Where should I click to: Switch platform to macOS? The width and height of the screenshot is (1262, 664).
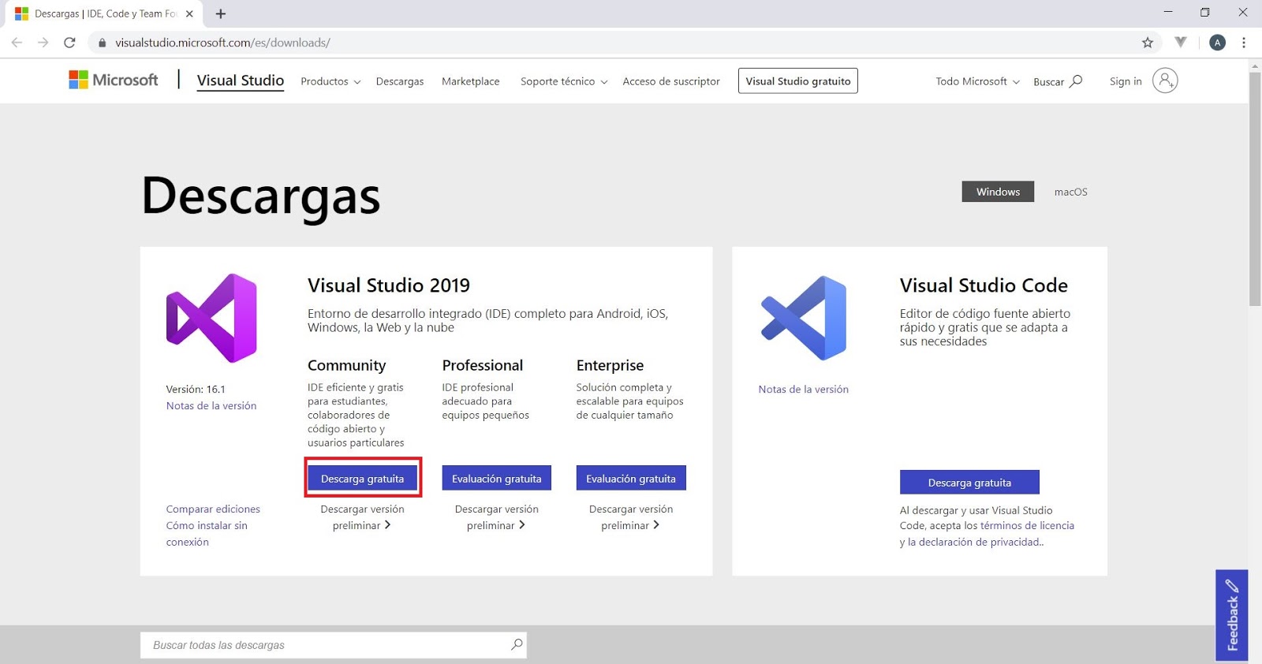[x=1070, y=192]
